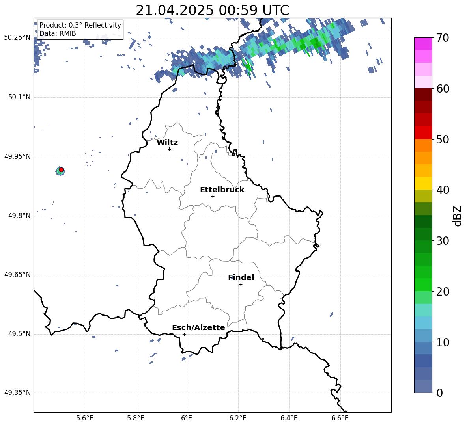Click the 5.8°E longitude label
This screenshot has width=467, height=426.
point(136,418)
